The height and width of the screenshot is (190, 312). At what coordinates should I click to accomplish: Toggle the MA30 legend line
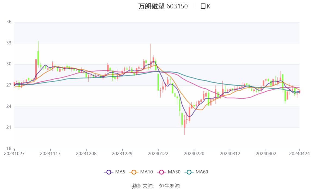point(169,172)
